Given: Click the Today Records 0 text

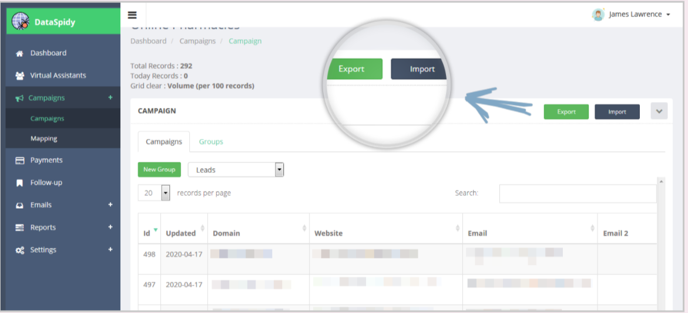Looking at the screenshot, I should 159,76.
